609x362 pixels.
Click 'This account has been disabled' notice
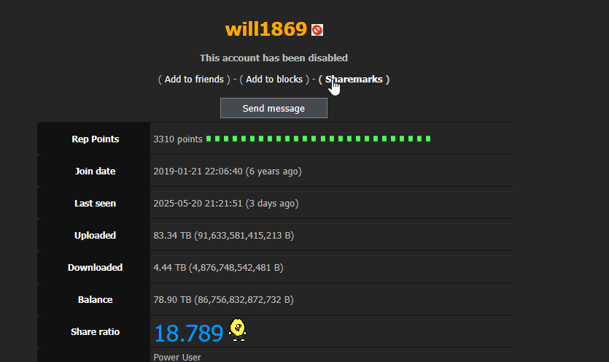[x=274, y=58]
